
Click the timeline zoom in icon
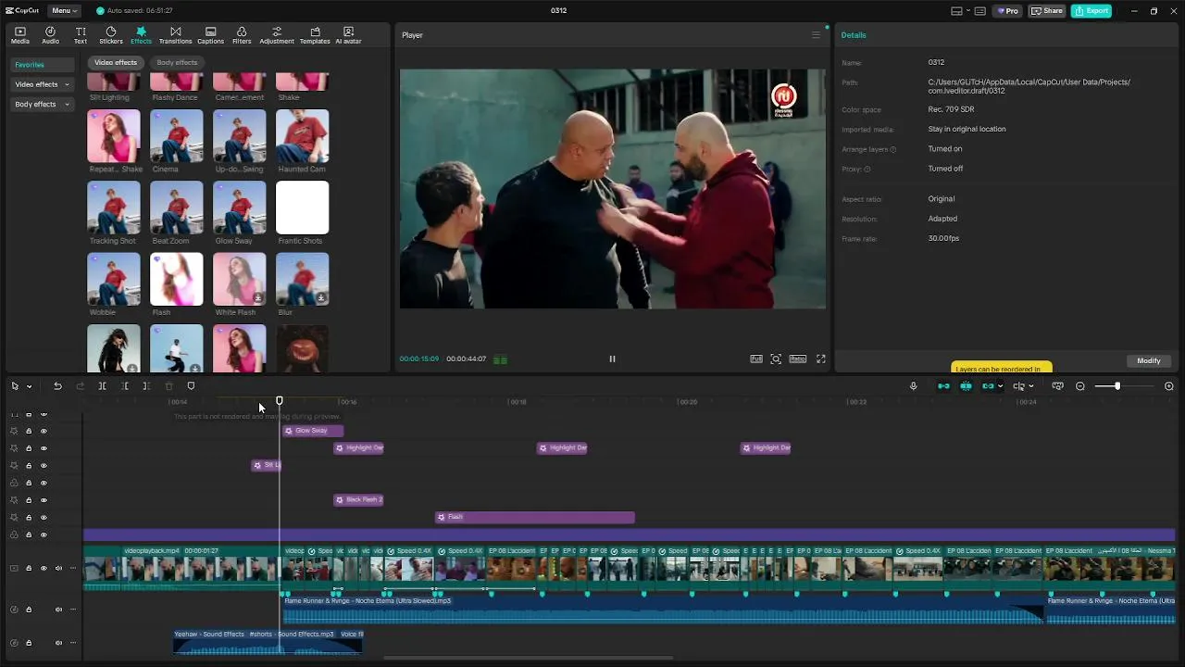(x=1169, y=386)
